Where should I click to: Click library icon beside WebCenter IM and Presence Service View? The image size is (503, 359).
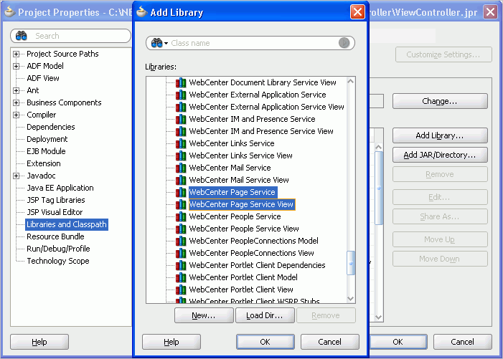coord(181,131)
